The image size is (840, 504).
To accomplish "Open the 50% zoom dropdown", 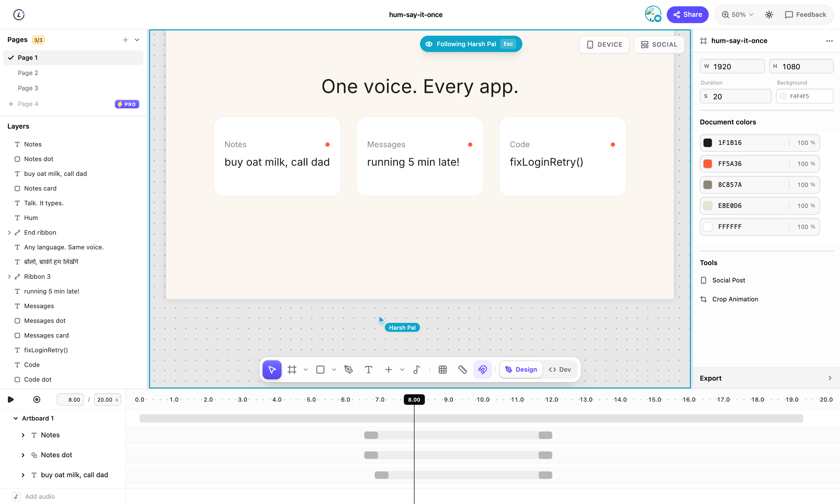I will (737, 15).
